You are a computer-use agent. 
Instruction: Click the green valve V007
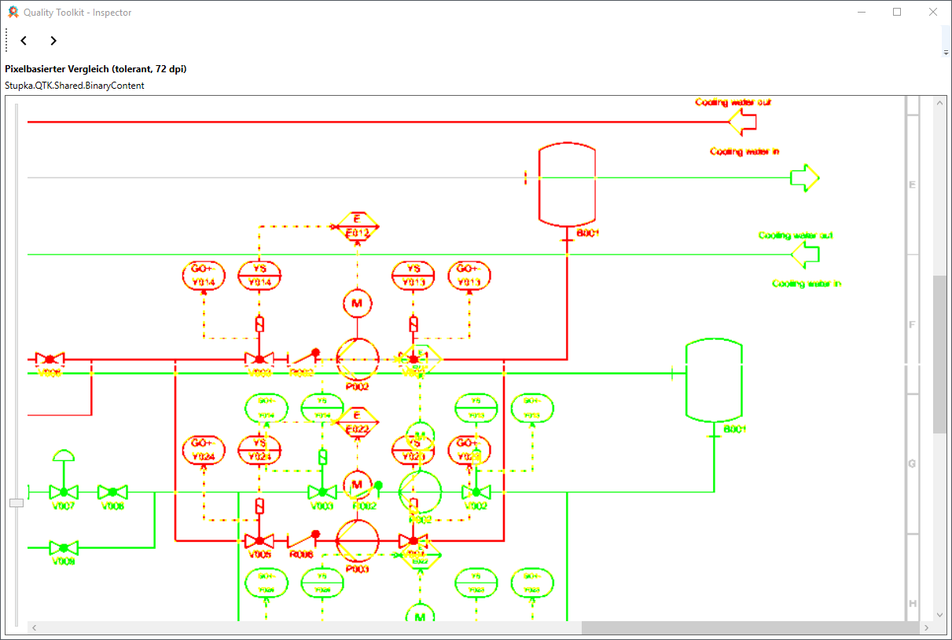(x=63, y=492)
